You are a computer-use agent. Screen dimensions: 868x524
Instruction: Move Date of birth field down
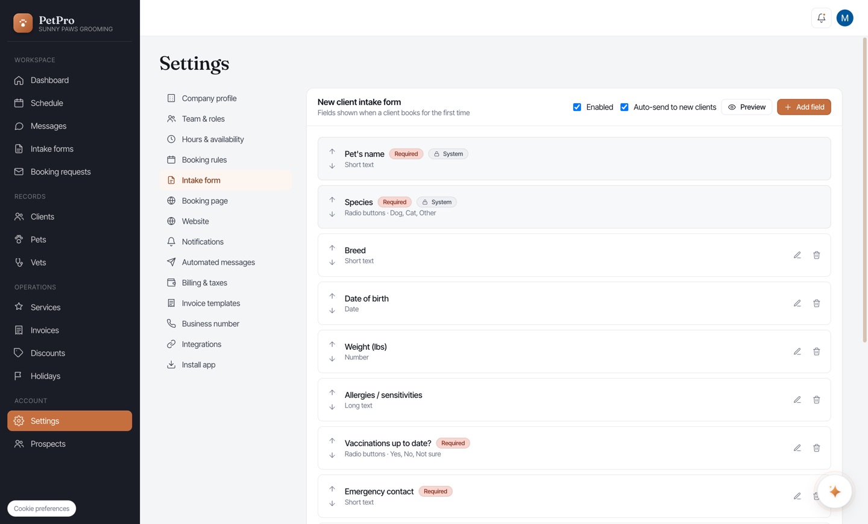click(332, 311)
